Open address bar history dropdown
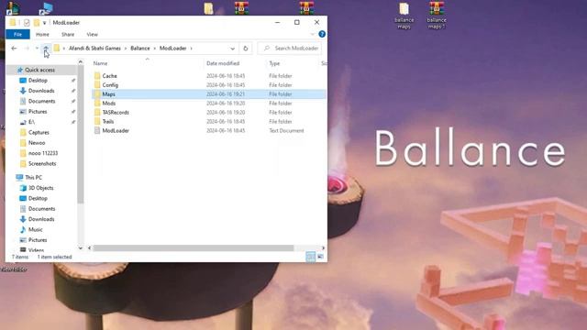This screenshot has height=330, width=587. [232, 49]
